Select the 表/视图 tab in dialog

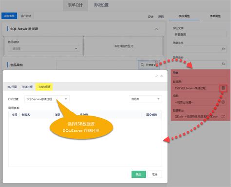[x=12, y=87]
